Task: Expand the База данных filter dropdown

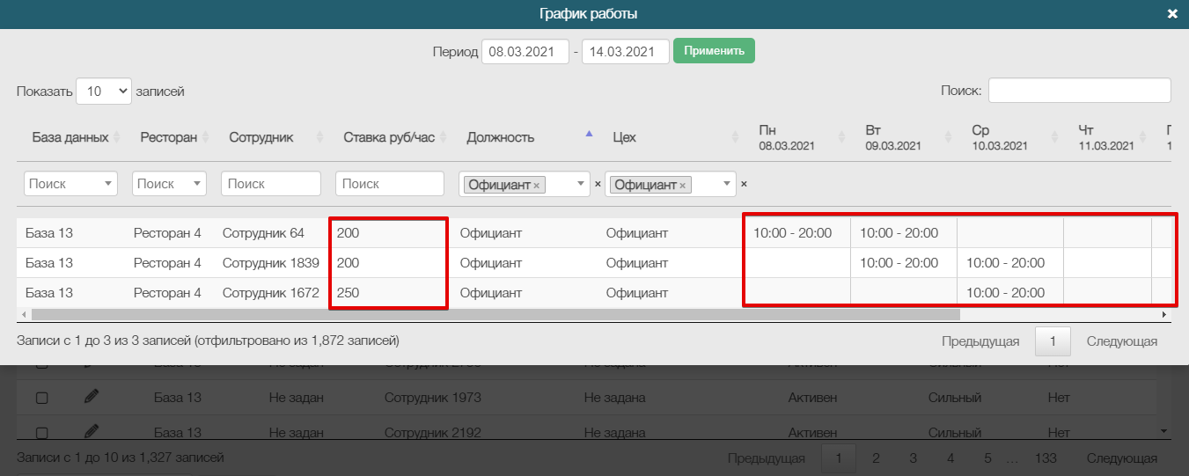Action: [109, 184]
